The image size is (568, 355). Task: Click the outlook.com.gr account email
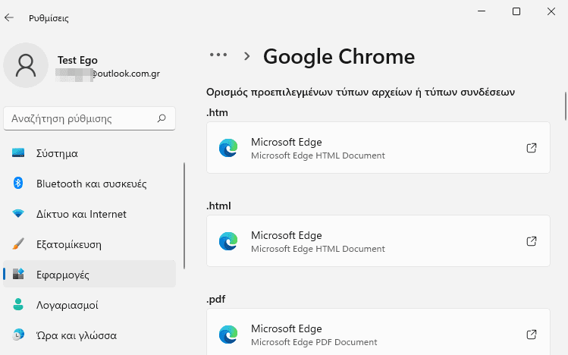pyautogui.click(x=108, y=74)
